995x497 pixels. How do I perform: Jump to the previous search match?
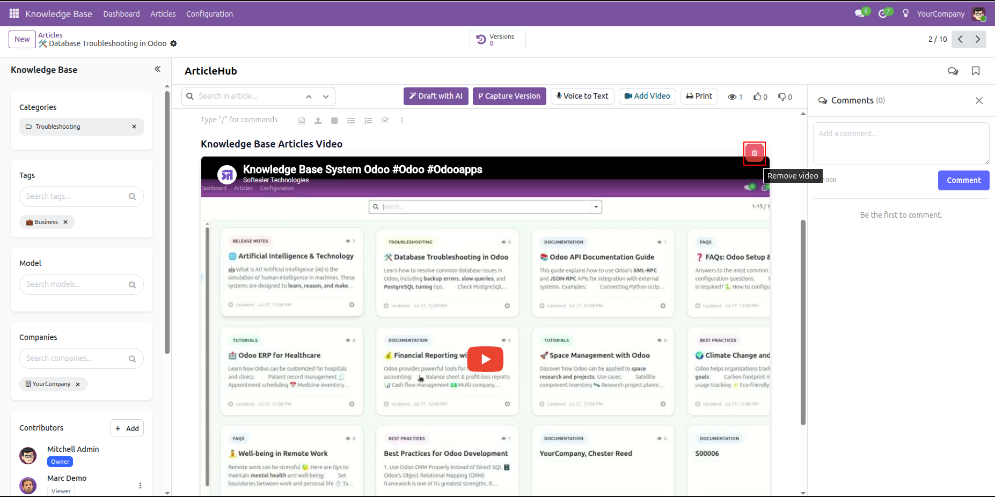[309, 97]
